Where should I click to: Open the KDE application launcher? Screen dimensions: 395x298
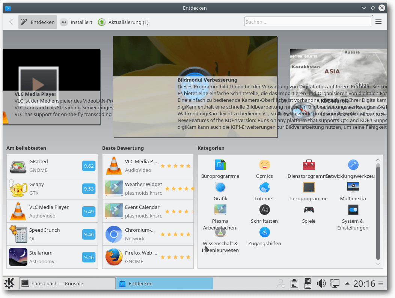pos(9,283)
